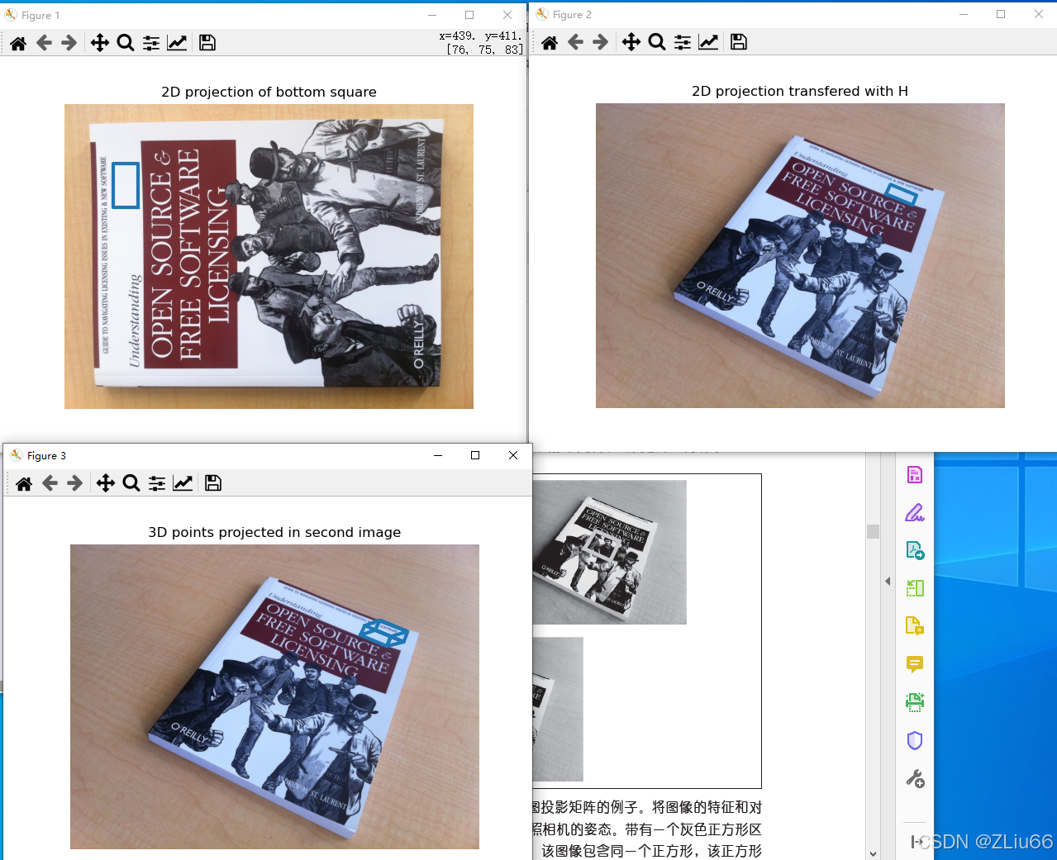Screen dimensions: 1057x860
Task: Click the Home icon in Figure 1 toolbar
Action: [18, 43]
